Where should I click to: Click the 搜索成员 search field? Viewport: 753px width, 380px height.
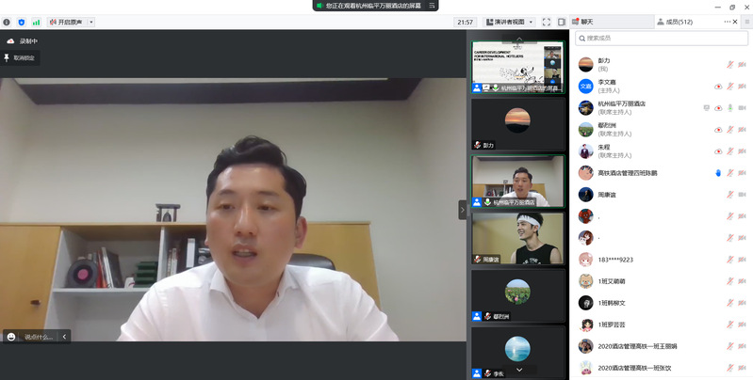[x=660, y=39]
